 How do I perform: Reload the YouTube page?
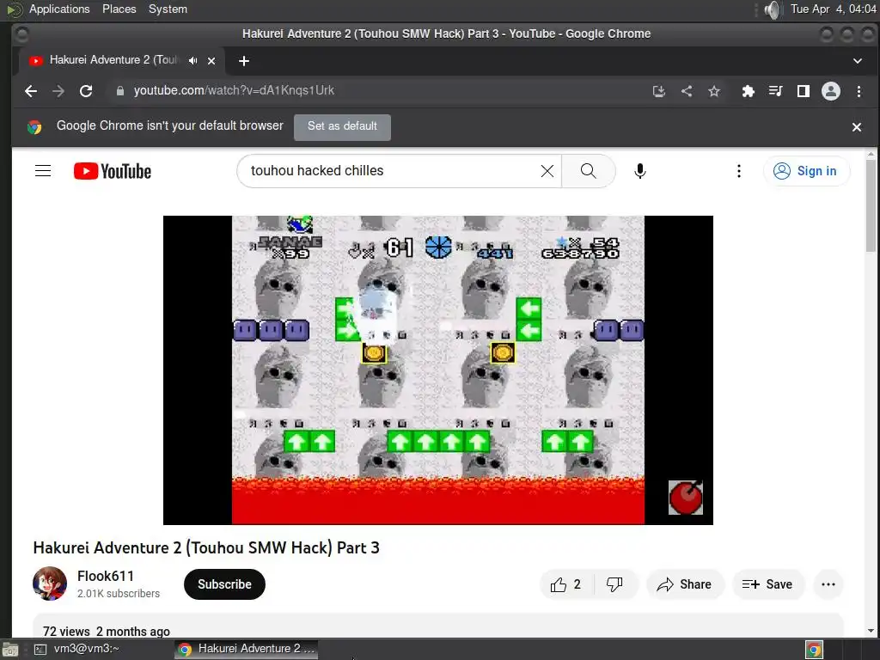(x=86, y=91)
